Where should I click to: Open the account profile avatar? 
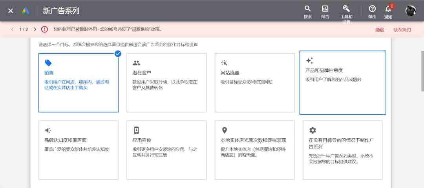pos(411,11)
